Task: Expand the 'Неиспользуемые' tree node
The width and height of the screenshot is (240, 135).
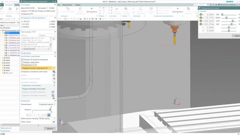Action: click(x=1, y=30)
